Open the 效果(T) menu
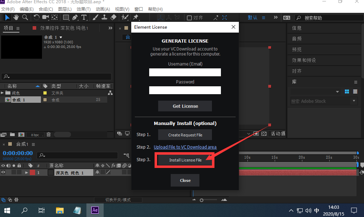This screenshot has width=364, height=217. click(x=84, y=9)
